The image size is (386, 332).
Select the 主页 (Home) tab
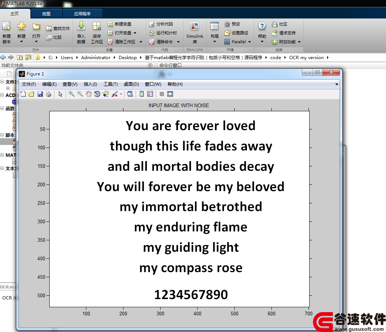pyautogui.click(x=14, y=14)
